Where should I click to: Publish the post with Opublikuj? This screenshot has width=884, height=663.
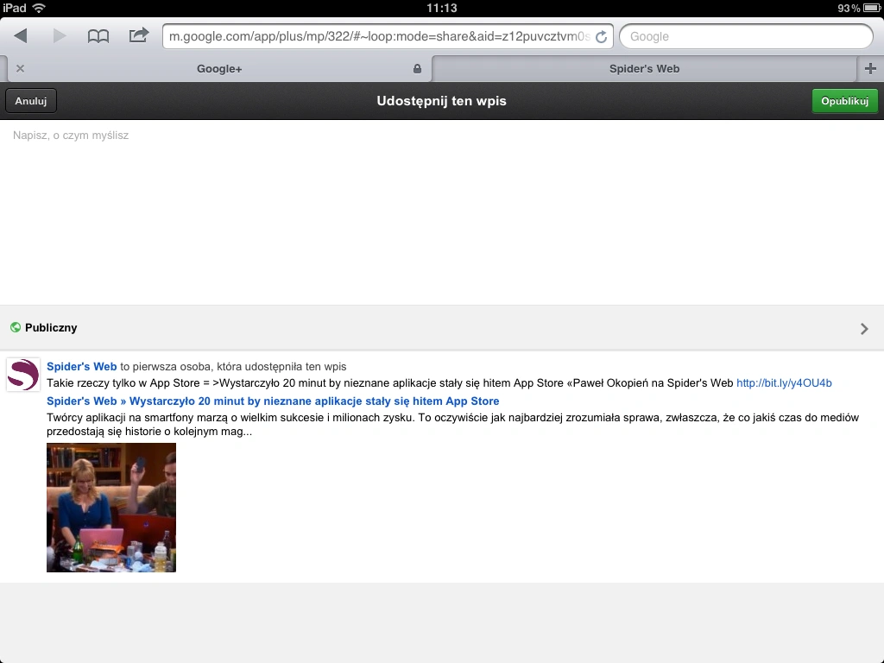[844, 101]
